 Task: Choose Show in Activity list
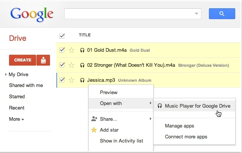point(121,141)
